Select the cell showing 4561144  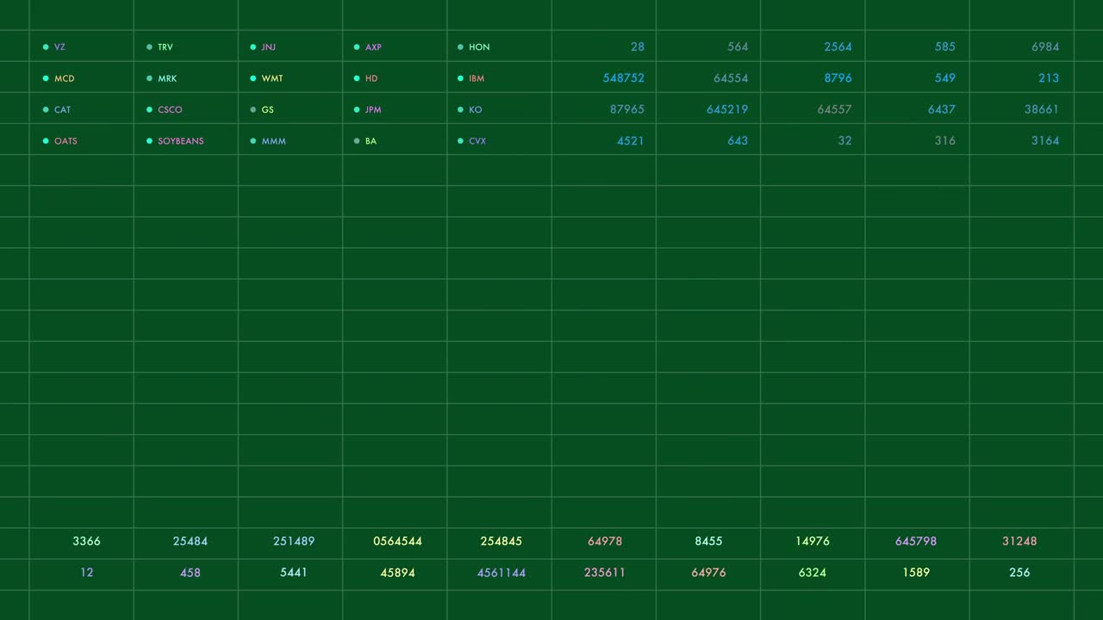pos(499,574)
